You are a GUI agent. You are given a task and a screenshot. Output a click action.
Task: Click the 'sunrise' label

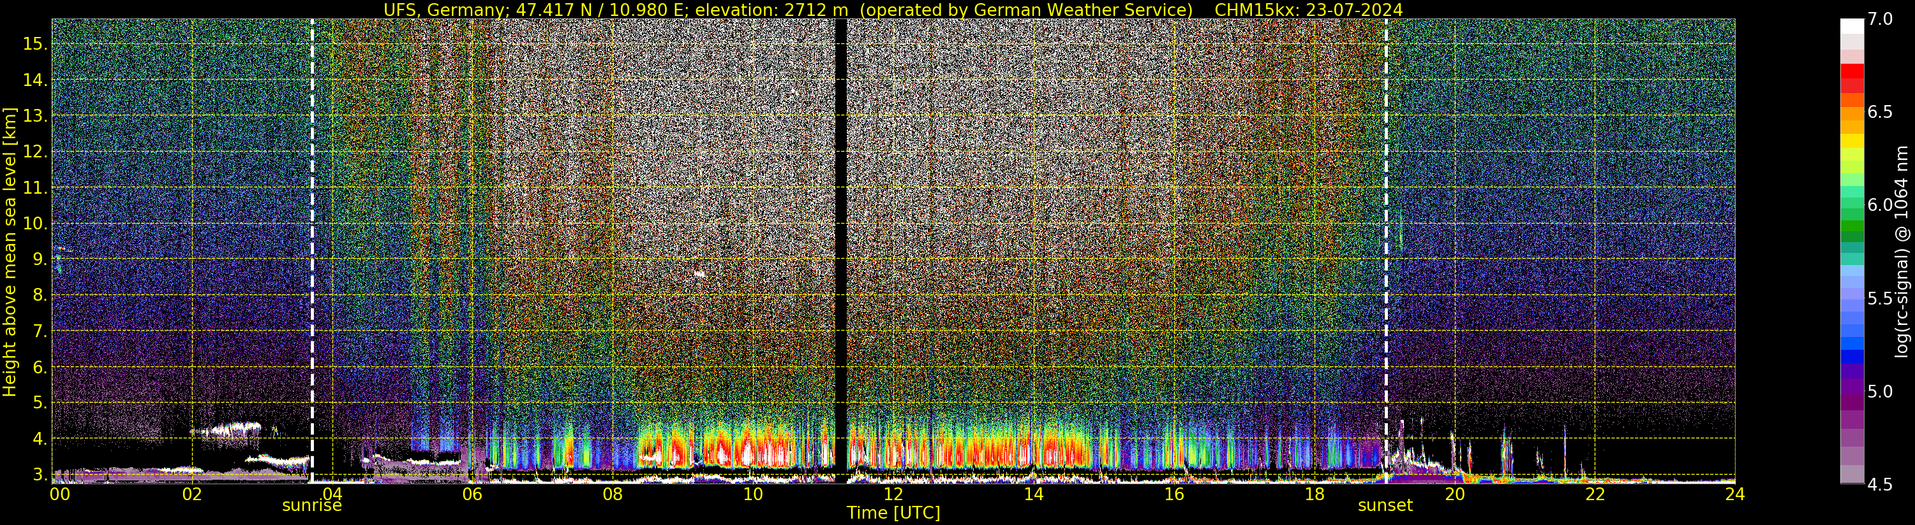pyautogui.click(x=311, y=506)
